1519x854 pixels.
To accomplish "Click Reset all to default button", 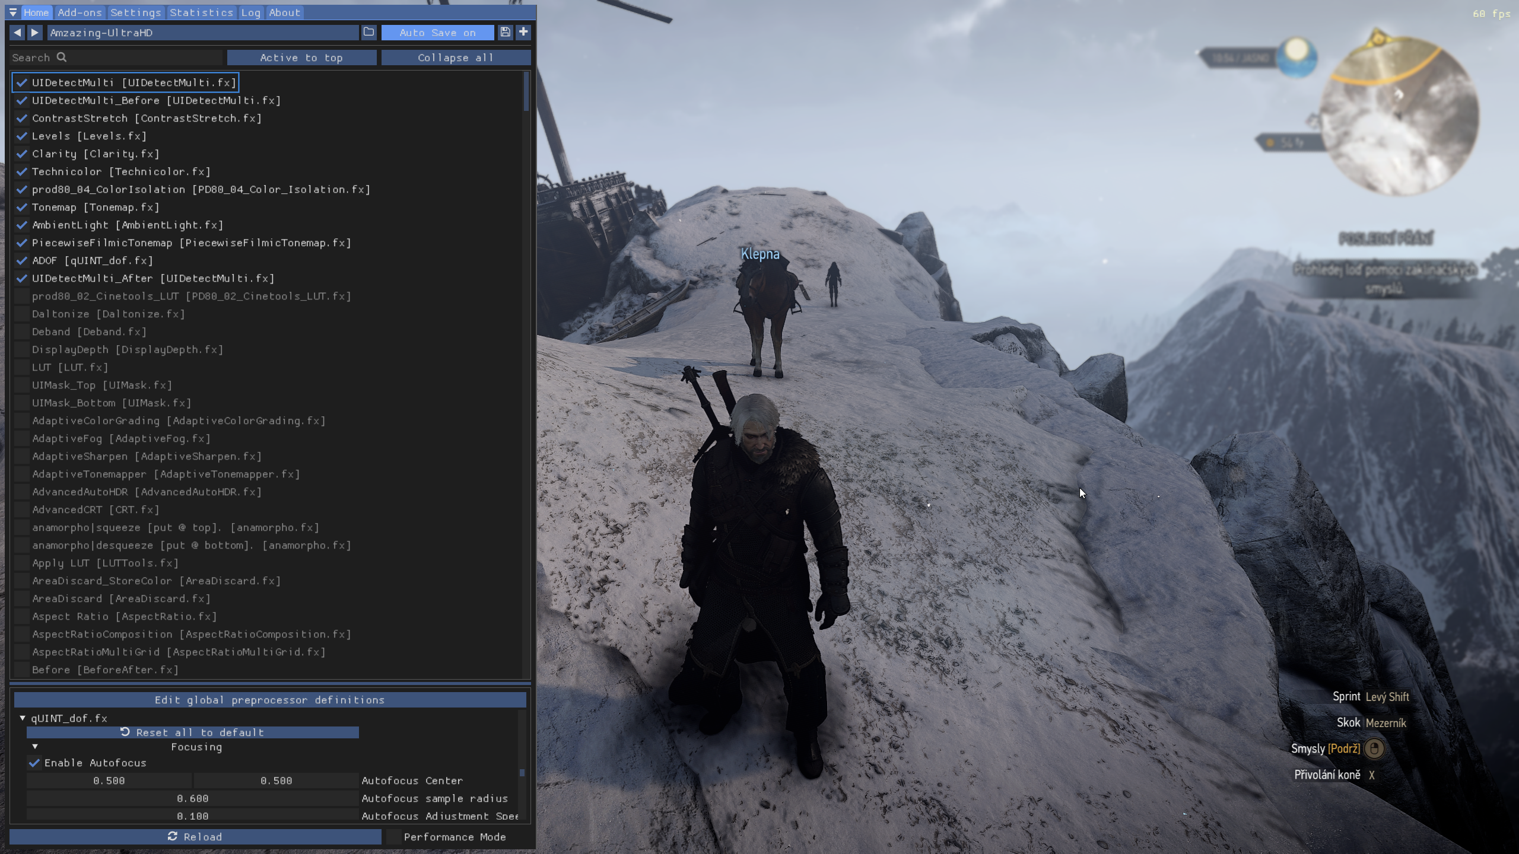I will (x=192, y=732).
